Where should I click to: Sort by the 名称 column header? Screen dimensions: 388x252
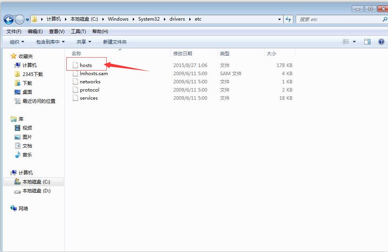point(76,53)
